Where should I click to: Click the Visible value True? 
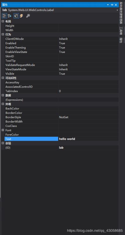(62, 74)
